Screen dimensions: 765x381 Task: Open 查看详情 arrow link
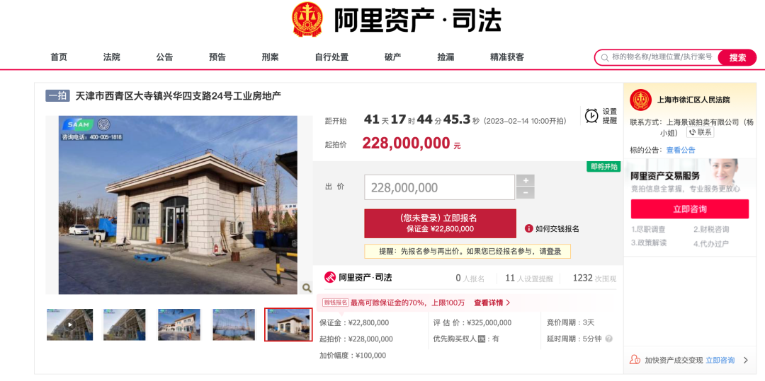click(492, 303)
